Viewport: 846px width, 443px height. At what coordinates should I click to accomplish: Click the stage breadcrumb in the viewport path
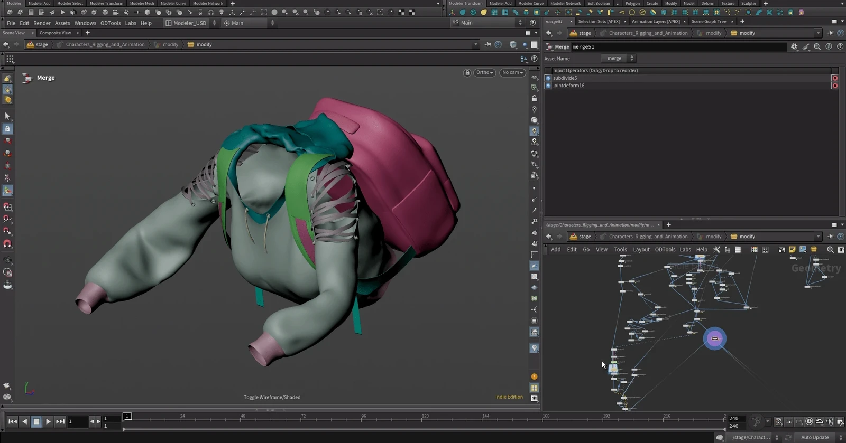coord(38,45)
